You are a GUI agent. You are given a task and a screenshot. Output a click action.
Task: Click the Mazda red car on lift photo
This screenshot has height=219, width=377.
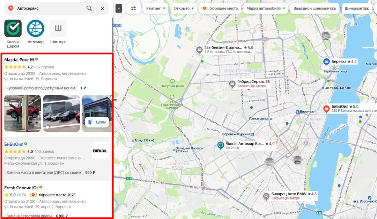23,114
